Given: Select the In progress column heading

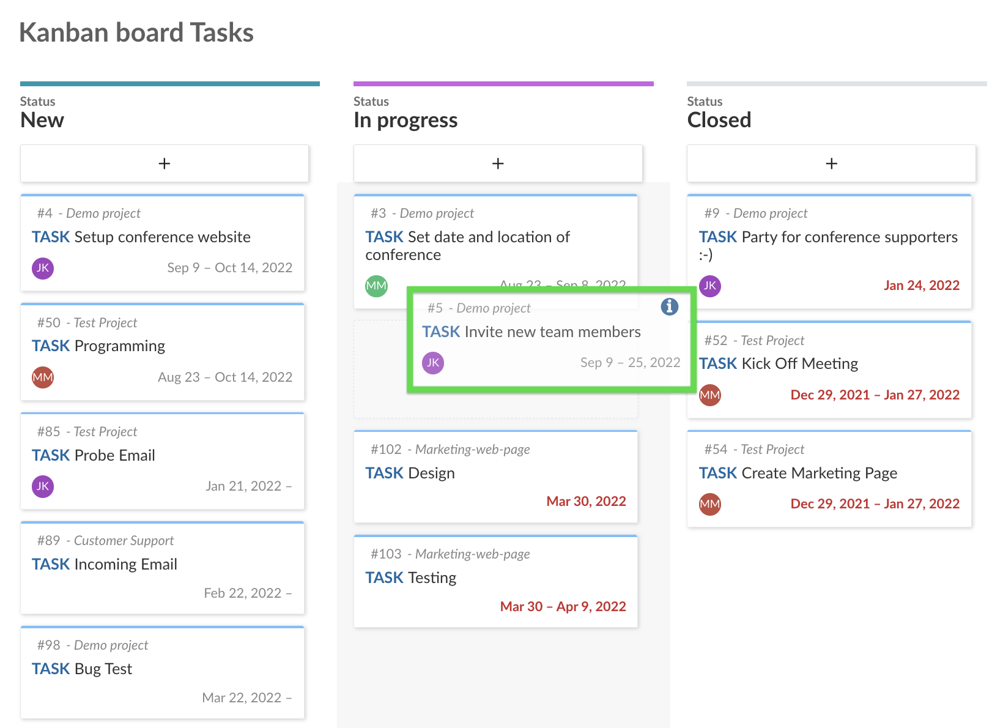Looking at the screenshot, I should [405, 121].
